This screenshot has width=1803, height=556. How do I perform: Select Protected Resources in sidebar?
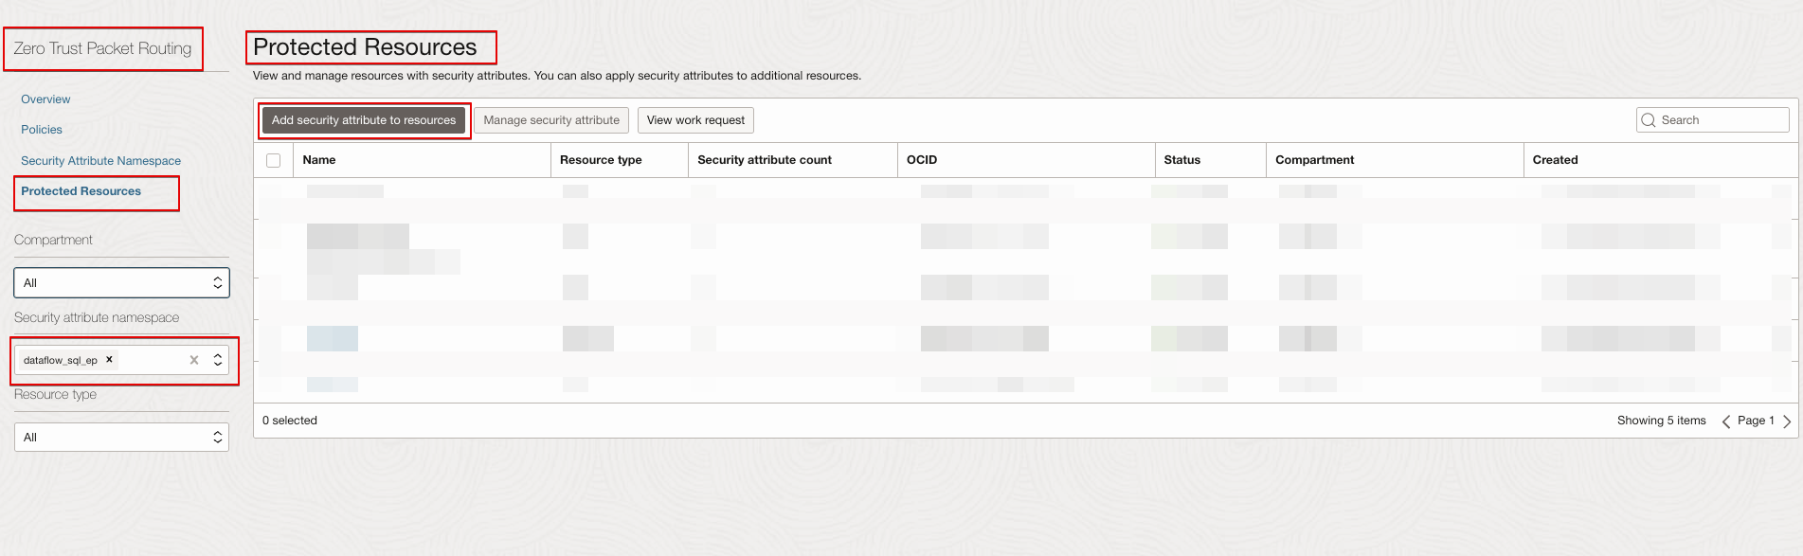click(x=81, y=191)
